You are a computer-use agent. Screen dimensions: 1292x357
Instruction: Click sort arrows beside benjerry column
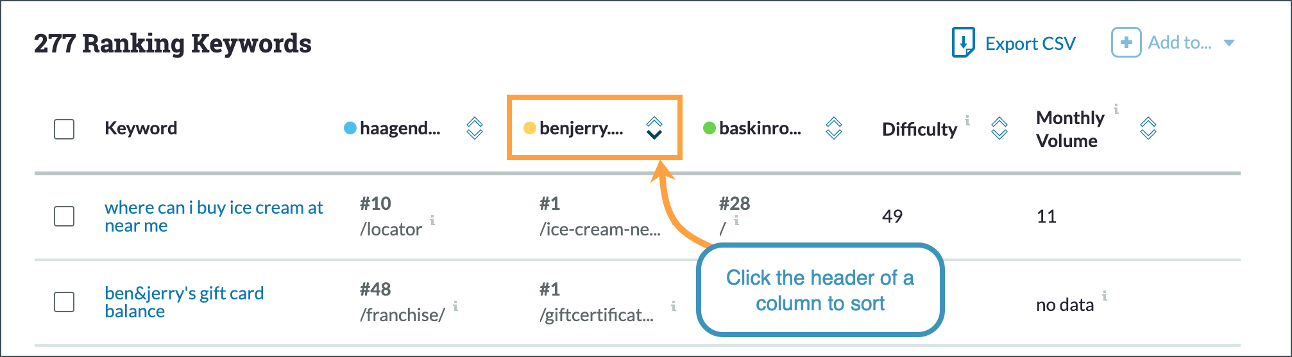click(x=654, y=128)
